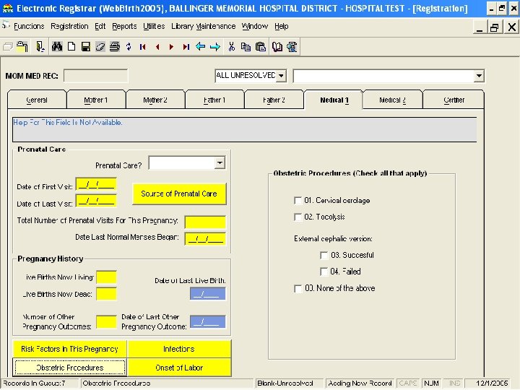This screenshot has width=520, height=390.
Task: Click the binoculars search icon
Action: coord(58,46)
